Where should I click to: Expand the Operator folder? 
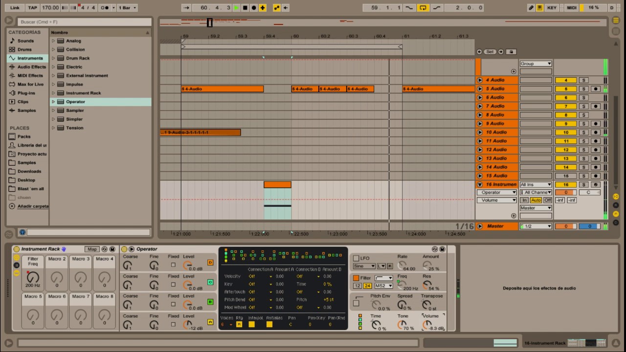pyautogui.click(x=53, y=102)
